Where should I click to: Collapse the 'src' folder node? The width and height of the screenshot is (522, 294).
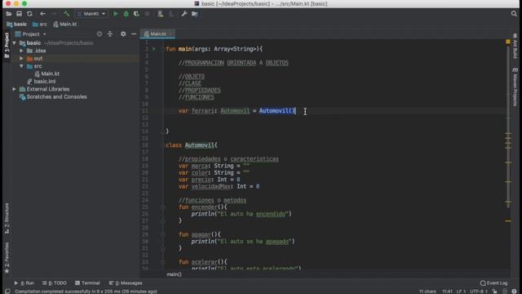click(x=22, y=66)
